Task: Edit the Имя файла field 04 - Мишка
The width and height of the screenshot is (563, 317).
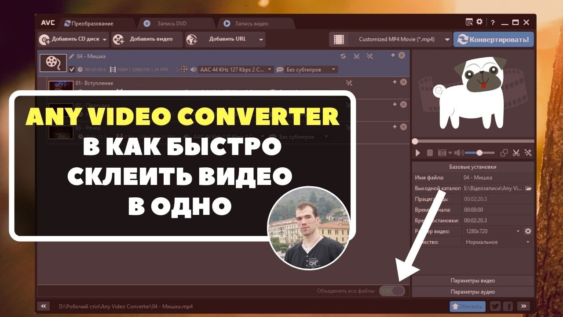Action: coord(497,177)
